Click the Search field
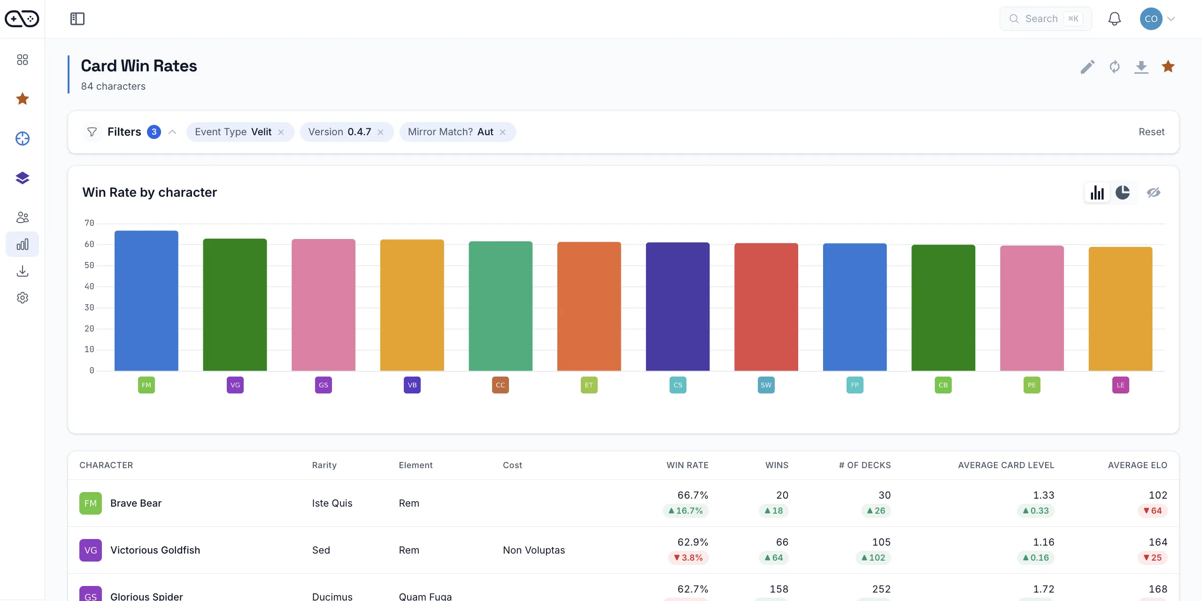The image size is (1202, 601). pyautogui.click(x=1046, y=19)
